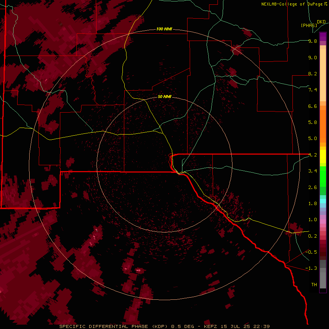This screenshot has height=329, width=329.
Task: Click the 0.2 scale label
Action: [x=313, y=236]
